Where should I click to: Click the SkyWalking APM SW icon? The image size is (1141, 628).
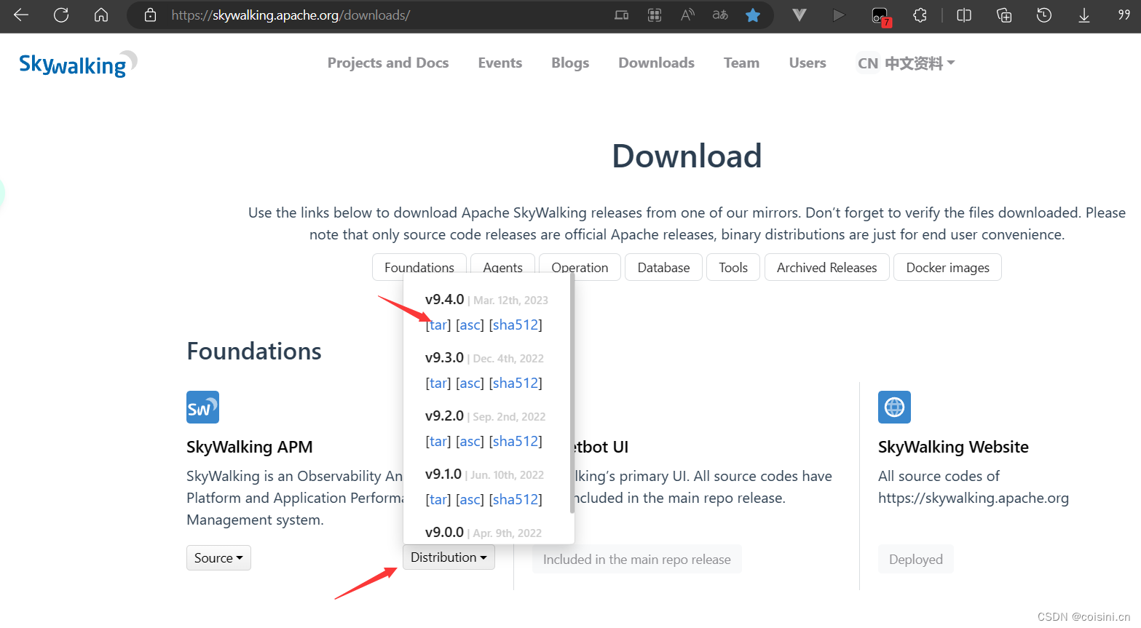[202, 407]
